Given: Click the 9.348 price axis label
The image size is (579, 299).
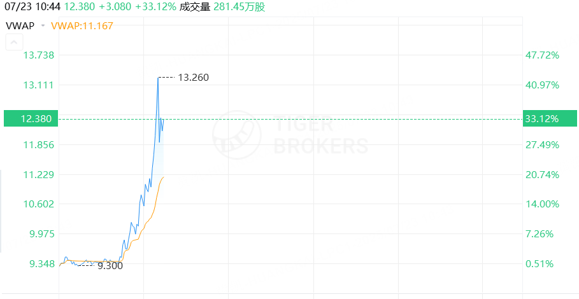Looking at the screenshot, I should point(42,264).
